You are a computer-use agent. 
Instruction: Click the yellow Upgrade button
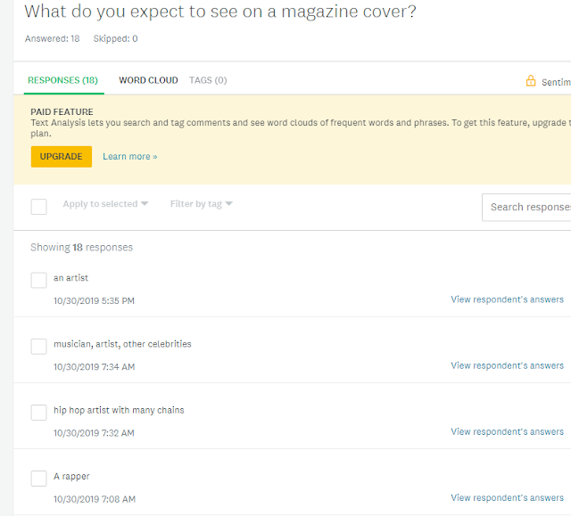click(62, 157)
